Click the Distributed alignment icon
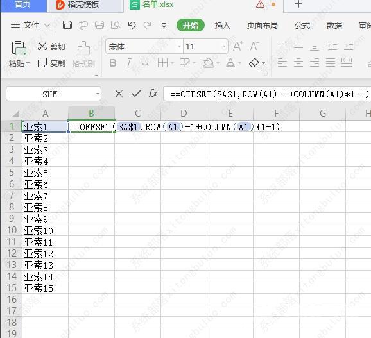 coord(347,63)
